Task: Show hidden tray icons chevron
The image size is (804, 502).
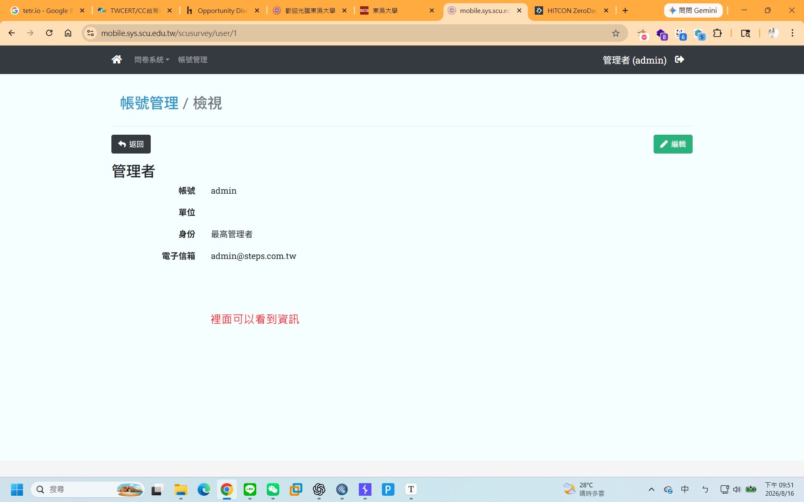Action: coord(651,489)
